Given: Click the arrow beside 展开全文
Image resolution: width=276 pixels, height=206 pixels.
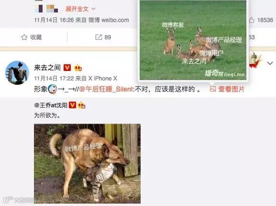Looking at the screenshot, I should 93,9.
